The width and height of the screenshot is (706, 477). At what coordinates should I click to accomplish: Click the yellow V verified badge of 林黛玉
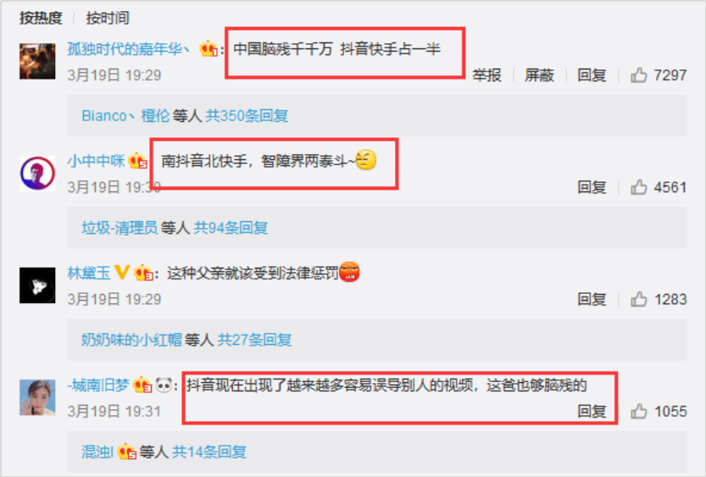click(121, 272)
